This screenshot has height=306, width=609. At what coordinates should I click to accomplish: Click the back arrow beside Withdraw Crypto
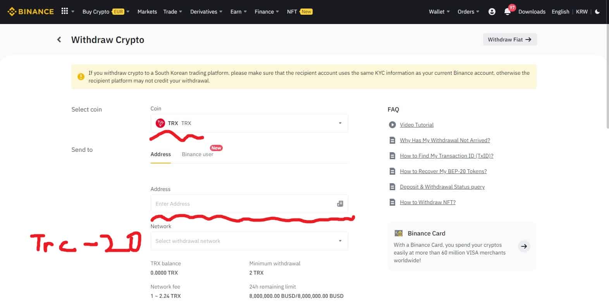tap(59, 40)
